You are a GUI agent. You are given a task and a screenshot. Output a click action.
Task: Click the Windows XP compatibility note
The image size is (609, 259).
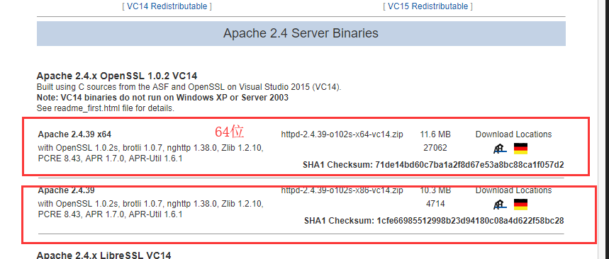pos(162,98)
